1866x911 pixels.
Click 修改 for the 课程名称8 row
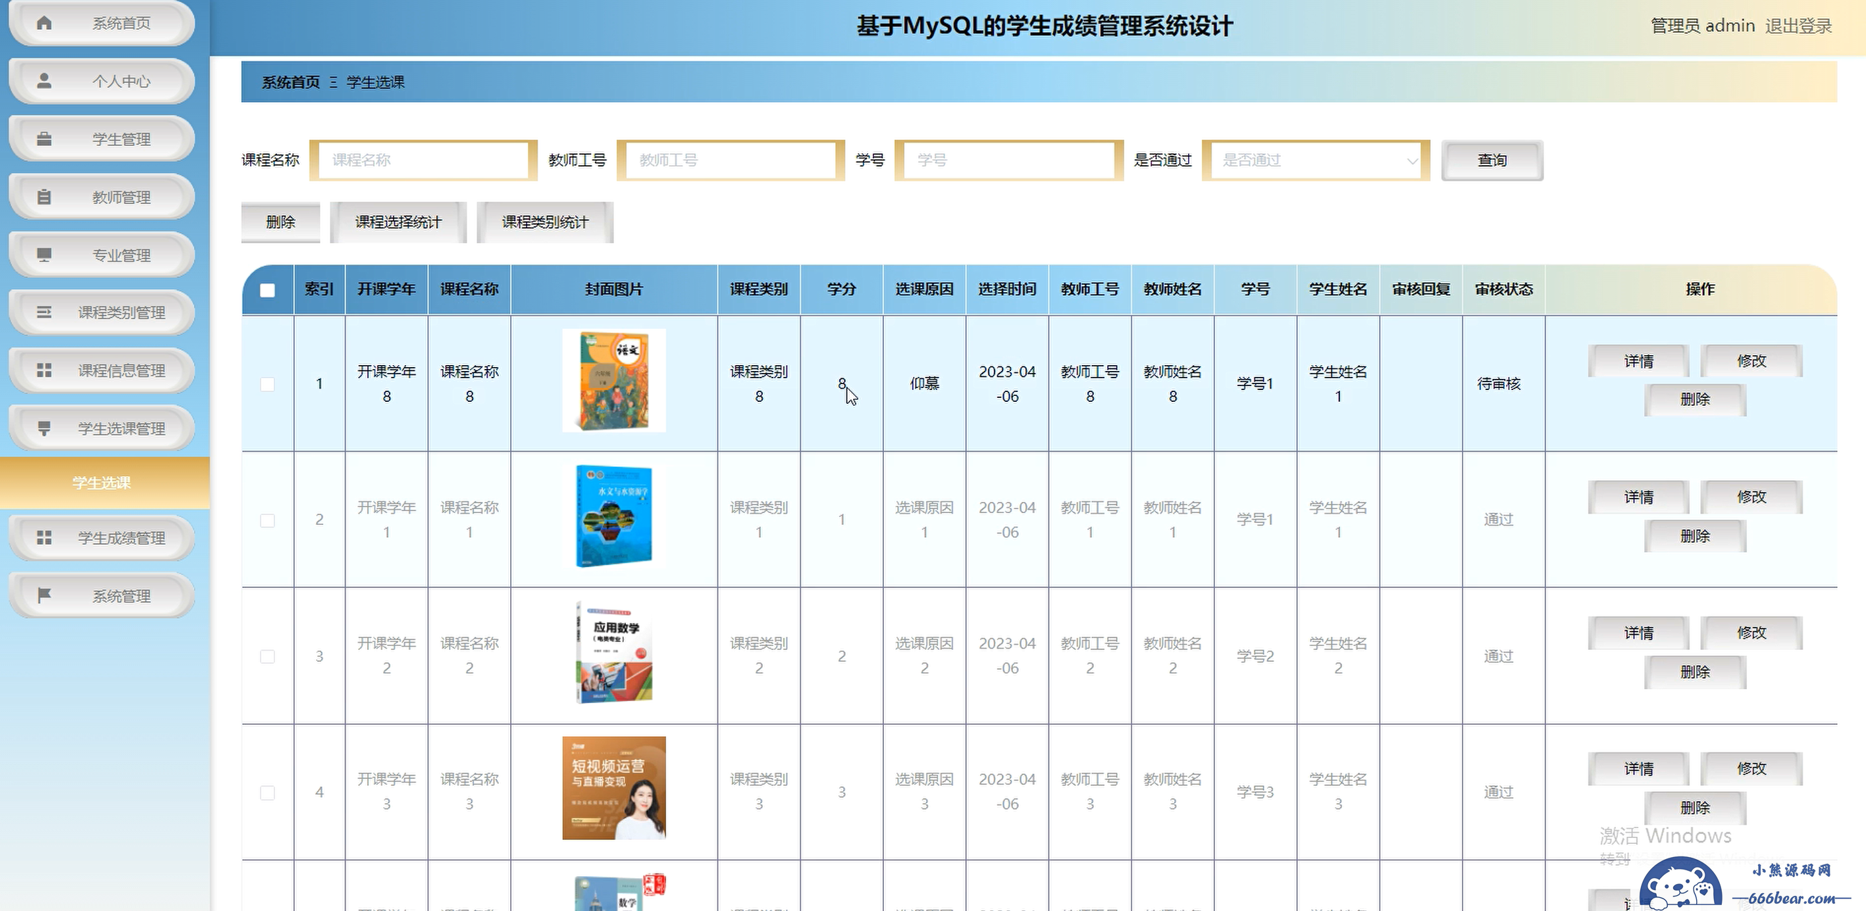point(1751,360)
